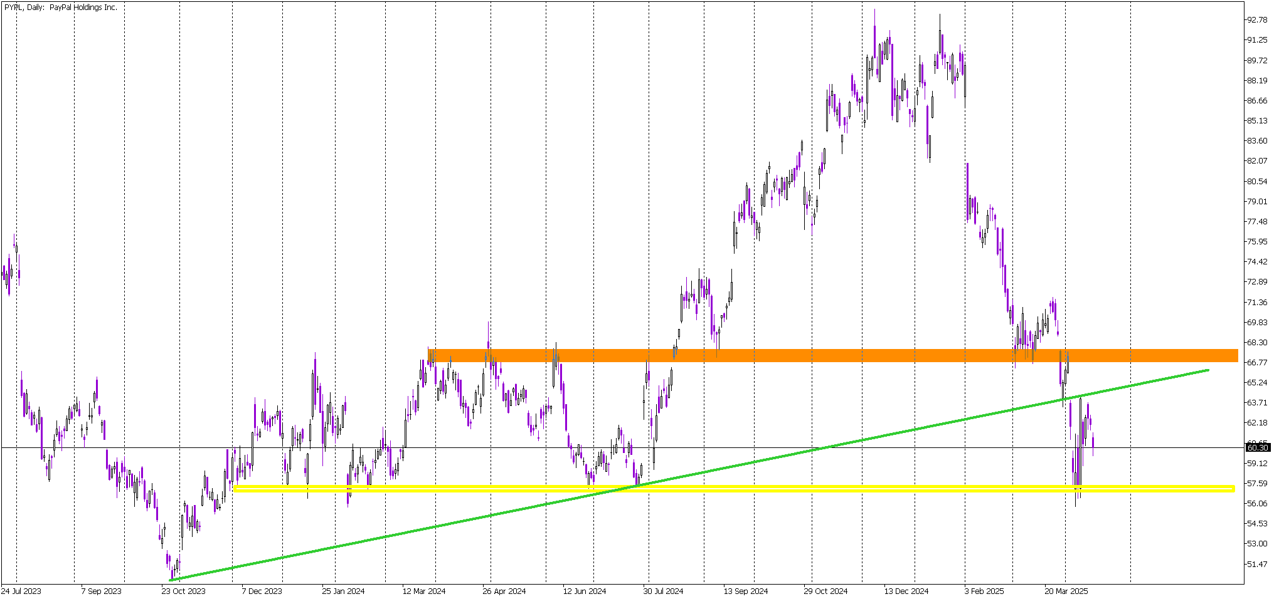Viewport: 1279px width, 599px height.
Task: Click the PYPL Daily chart title
Action: coord(61,8)
